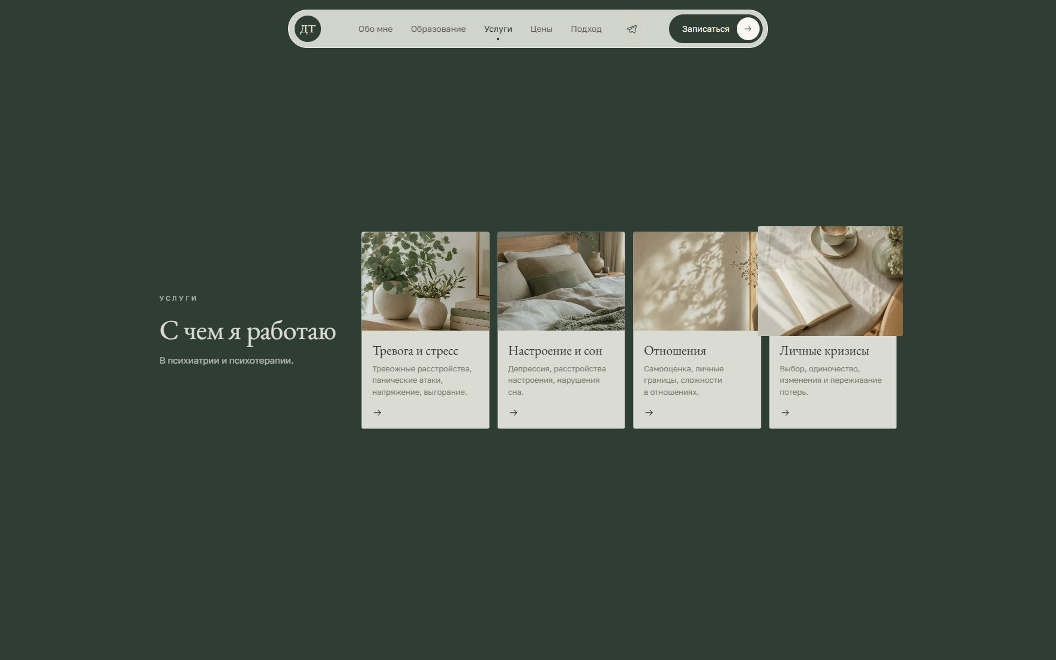Click the Записаться label in the navbar button
Viewport: 1056px width, 660px height.
pyautogui.click(x=706, y=29)
